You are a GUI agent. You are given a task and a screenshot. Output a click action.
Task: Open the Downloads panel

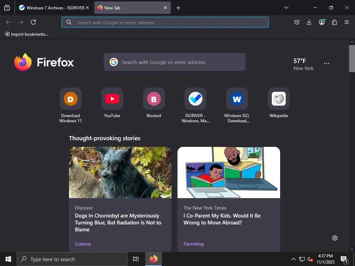(x=309, y=22)
